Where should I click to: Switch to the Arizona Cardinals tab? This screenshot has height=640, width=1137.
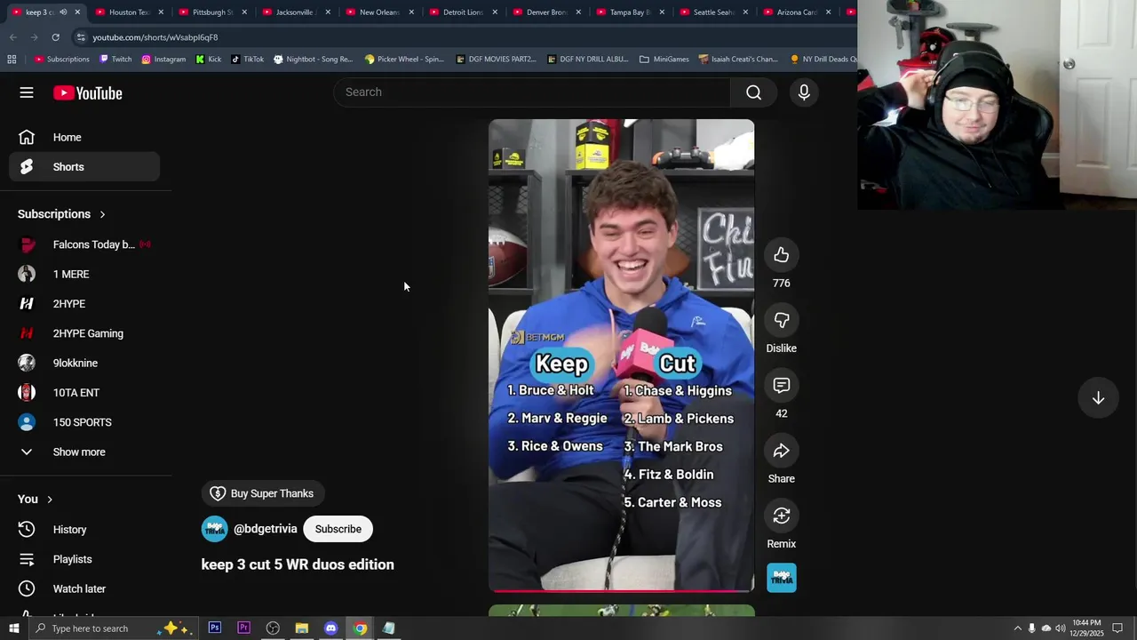(x=797, y=12)
